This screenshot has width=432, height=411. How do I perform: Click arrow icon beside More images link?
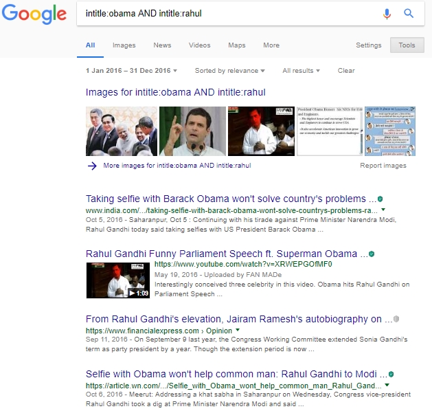coord(92,166)
